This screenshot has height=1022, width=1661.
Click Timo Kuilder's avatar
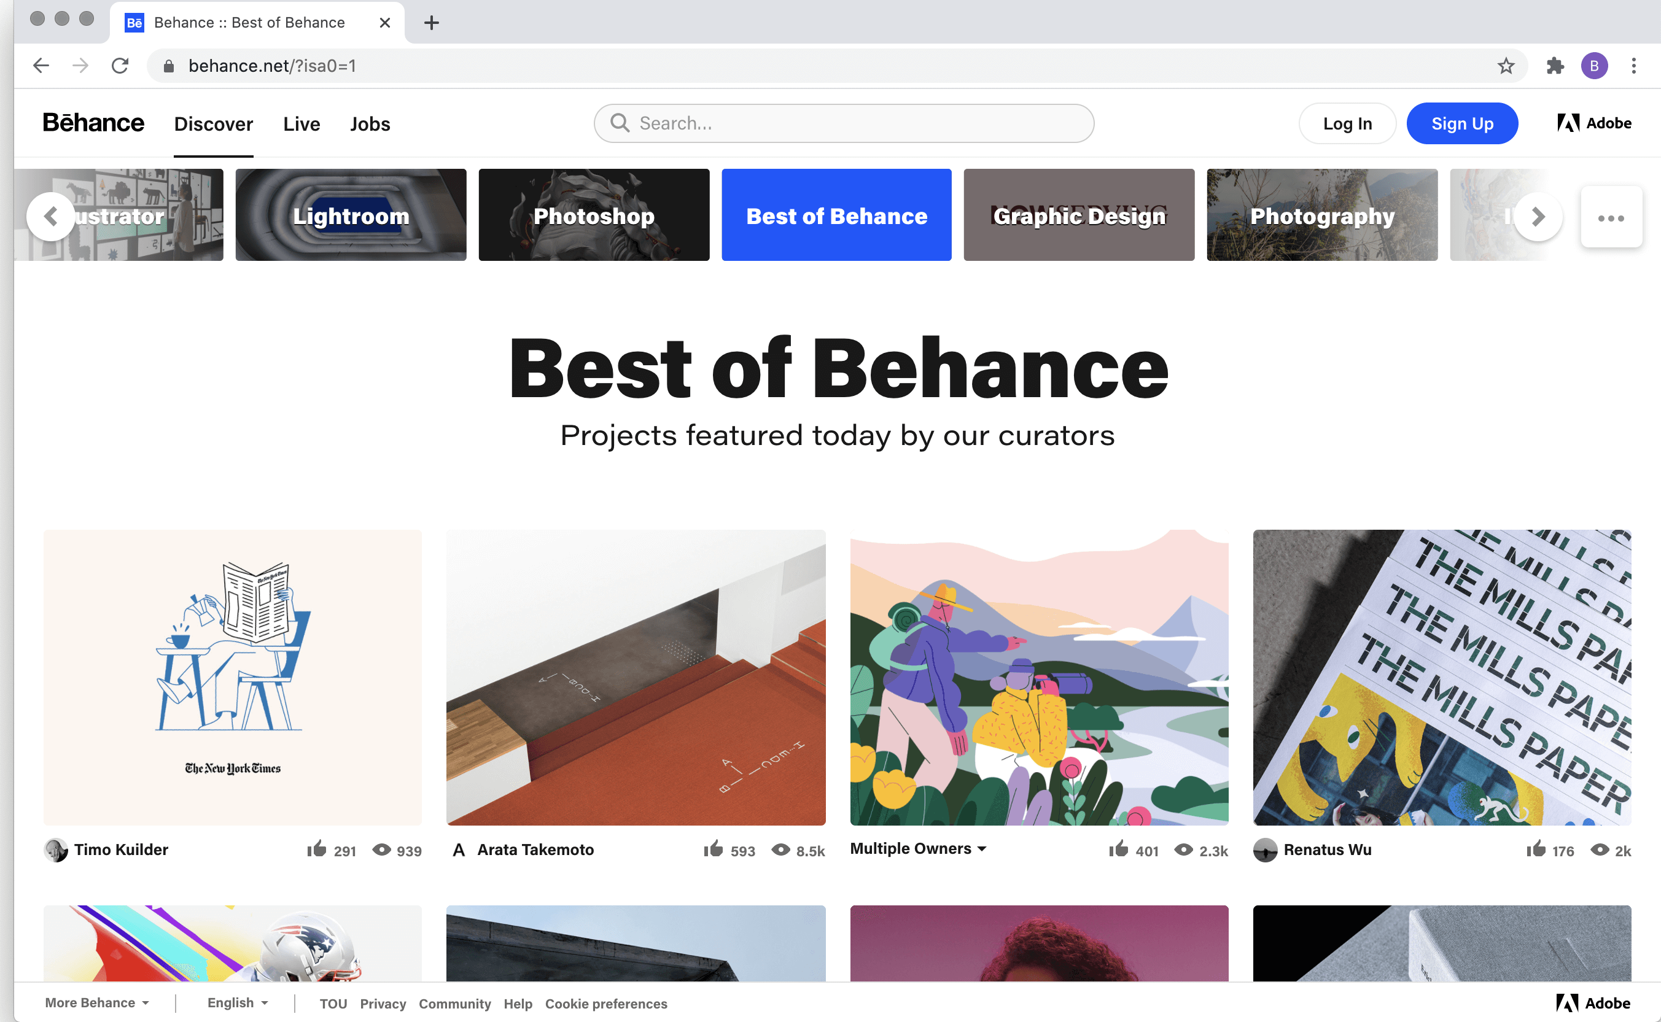tap(56, 850)
